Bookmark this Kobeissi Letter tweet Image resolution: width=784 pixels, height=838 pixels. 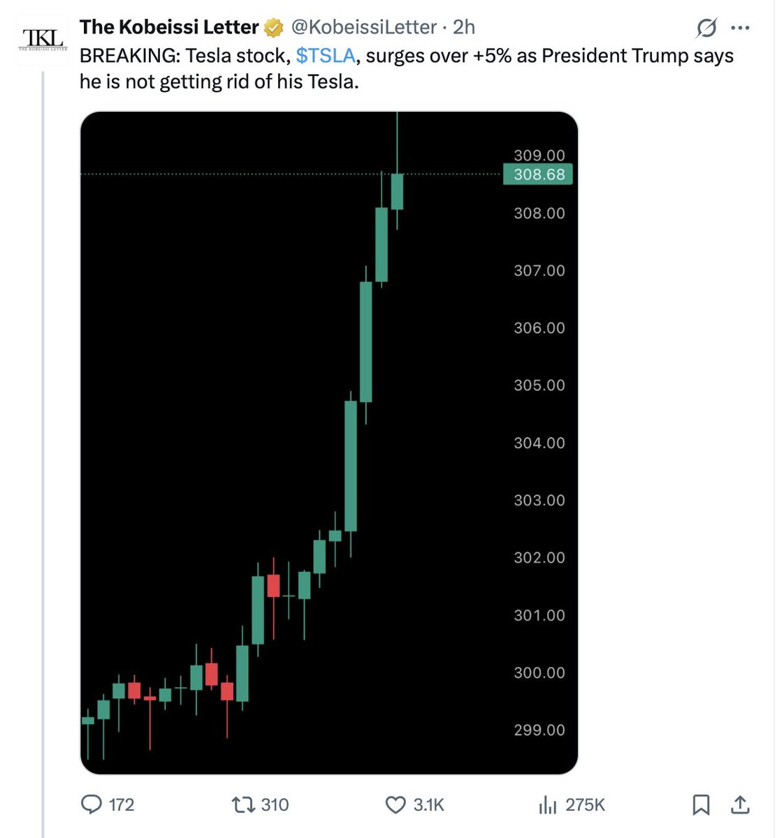point(701,804)
